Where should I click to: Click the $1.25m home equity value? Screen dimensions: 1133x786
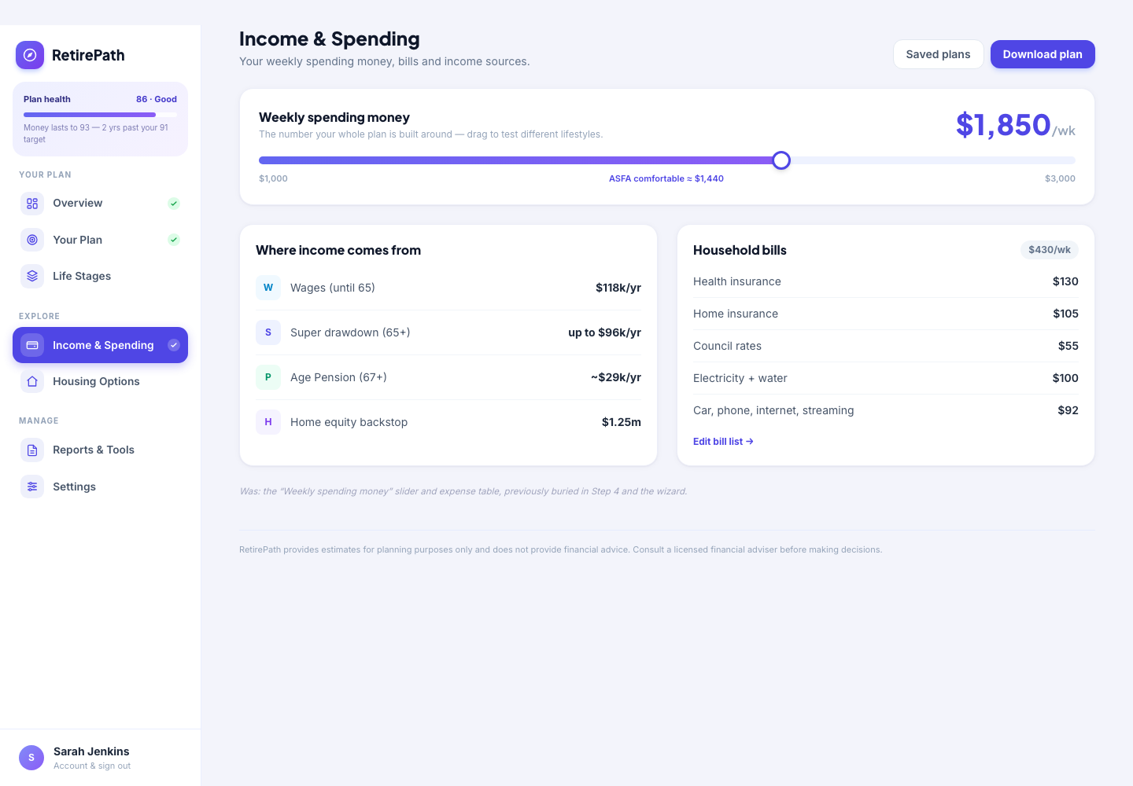[622, 422]
